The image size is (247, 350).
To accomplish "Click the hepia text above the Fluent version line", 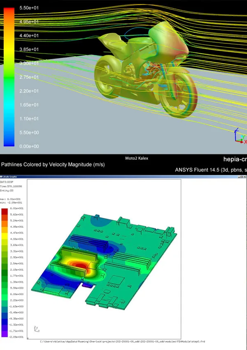I will coord(235,159).
